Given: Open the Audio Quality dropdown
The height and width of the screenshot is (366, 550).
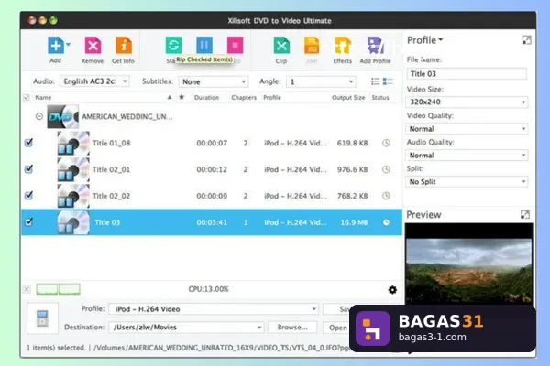Looking at the screenshot, I should pyautogui.click(x=467, y=156).
